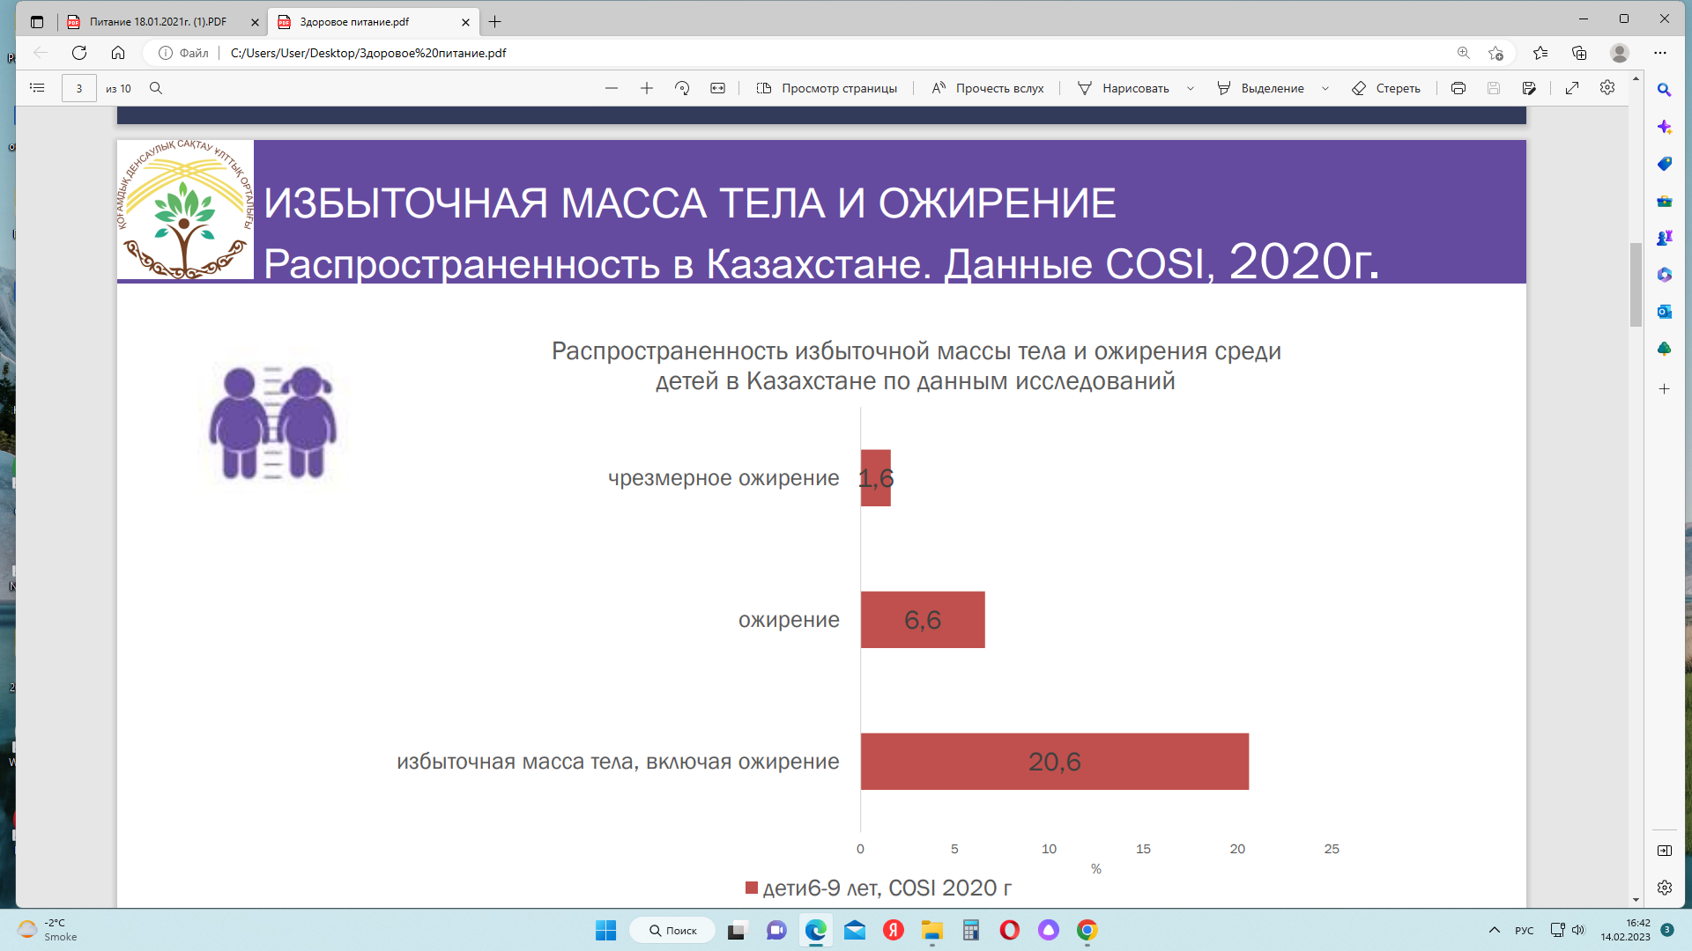Print the PDF document

click(x=1458, y=88)
